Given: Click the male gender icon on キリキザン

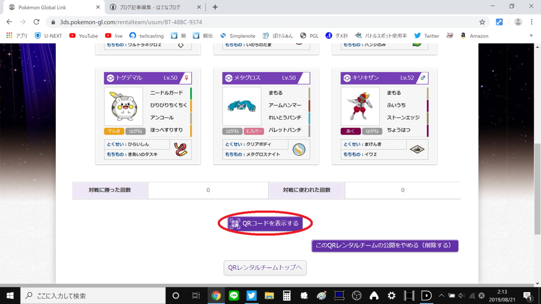Looking at the screenshot, I should tap(422, 78).
